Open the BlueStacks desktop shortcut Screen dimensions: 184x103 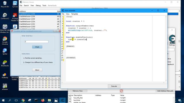5,64
